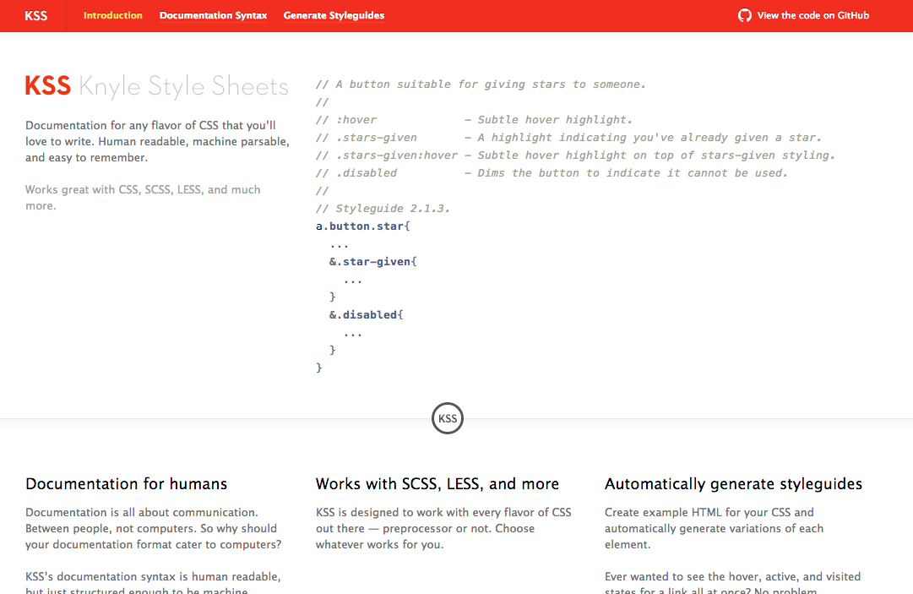The image size is (913, 594).
Task: Click the &.star-given selector in the code
Action: [372, 261]
